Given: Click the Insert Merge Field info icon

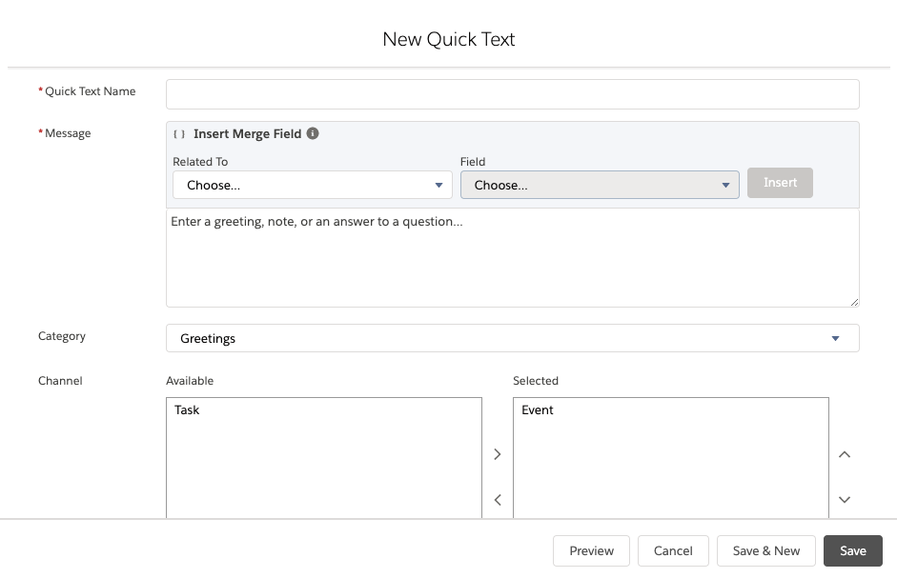Looking at the screenshot, I should click(313, 134).
